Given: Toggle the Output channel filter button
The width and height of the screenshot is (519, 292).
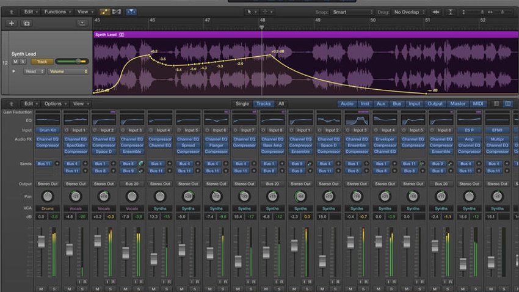Looking at the screenshot, I should (435, 104).
